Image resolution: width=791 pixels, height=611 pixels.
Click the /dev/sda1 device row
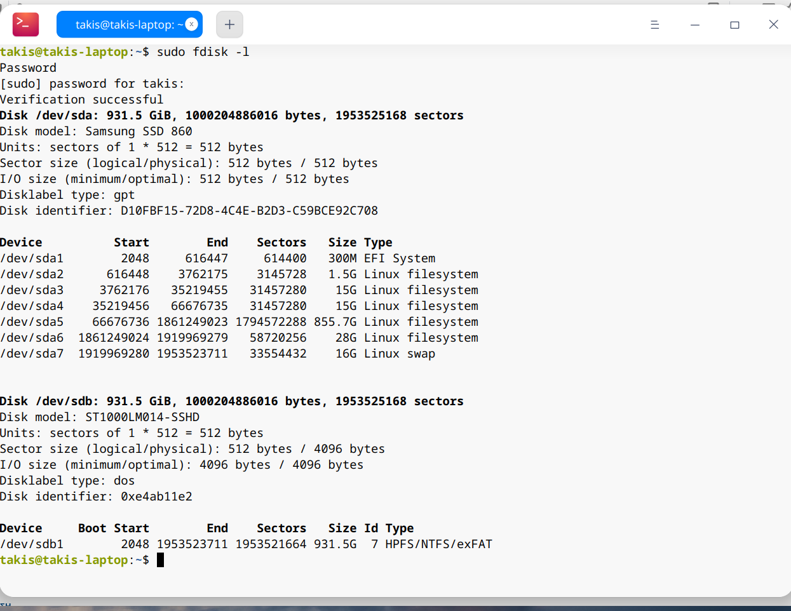[218, 258]
